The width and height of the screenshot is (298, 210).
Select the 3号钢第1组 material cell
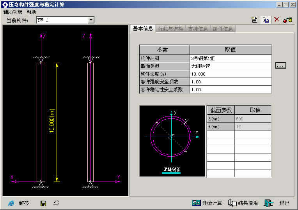click(x=231, y=58)
